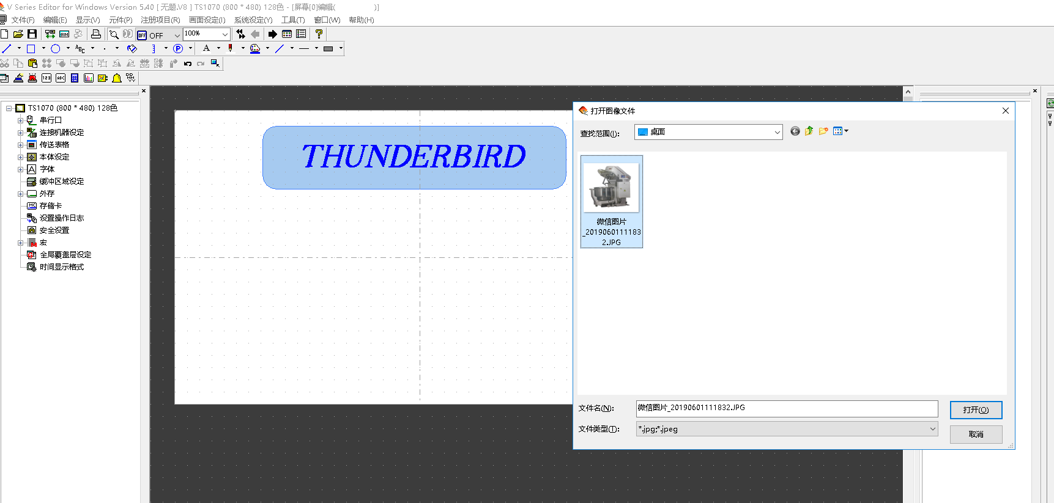Open the 查找范围 location dropdown
The image size is (1054, 503).
(777, 132)
